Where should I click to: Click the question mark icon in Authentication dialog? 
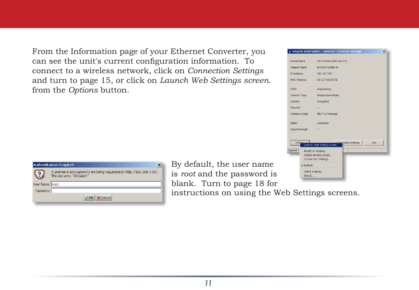[39, 174]
